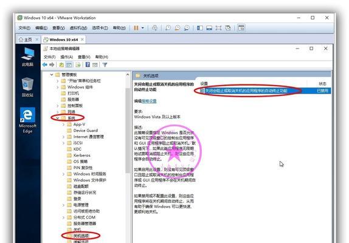
Task: Click the VMware full screen icon
Action: point(218,28)
